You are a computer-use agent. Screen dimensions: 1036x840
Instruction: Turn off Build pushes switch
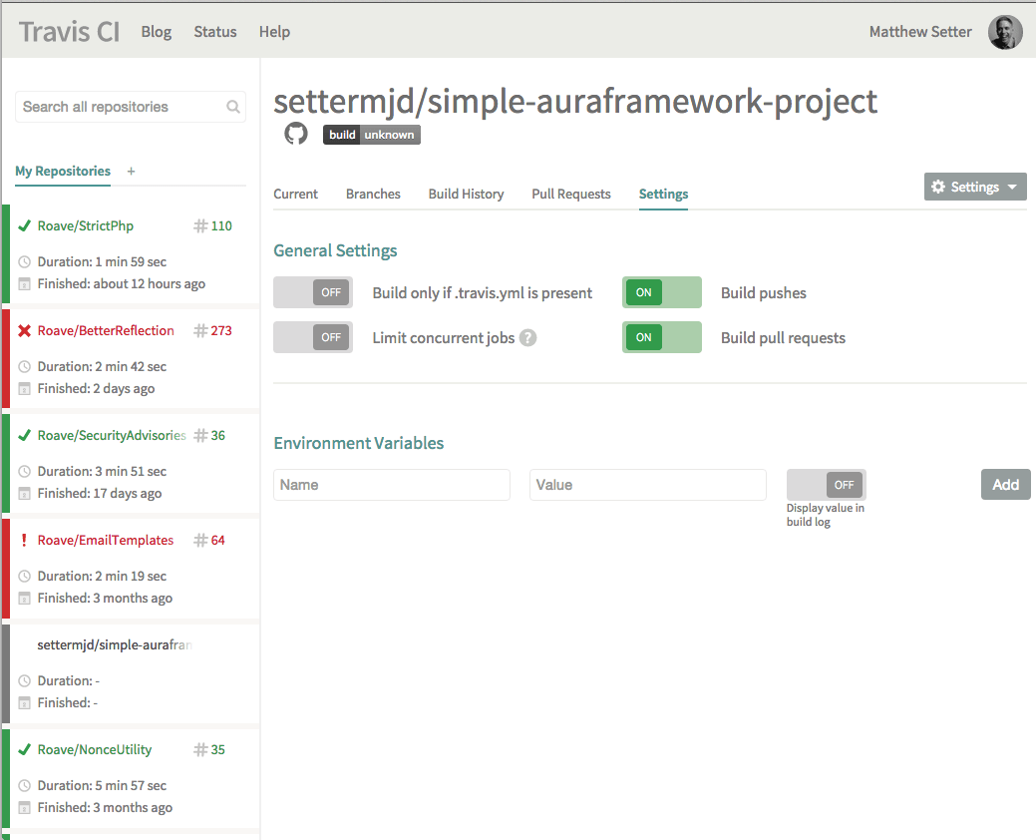[x=662, y=292]
